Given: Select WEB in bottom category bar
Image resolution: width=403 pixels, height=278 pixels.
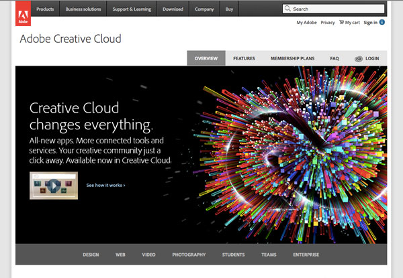Looking at the screenshot, I should (x=120, y=255).
